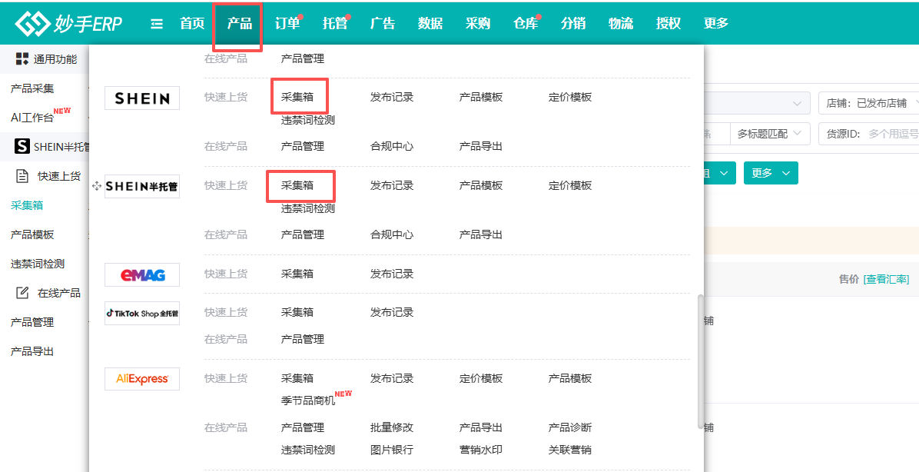Open the 授权 top menu
The image size is (919, 472).
[669, 23]
